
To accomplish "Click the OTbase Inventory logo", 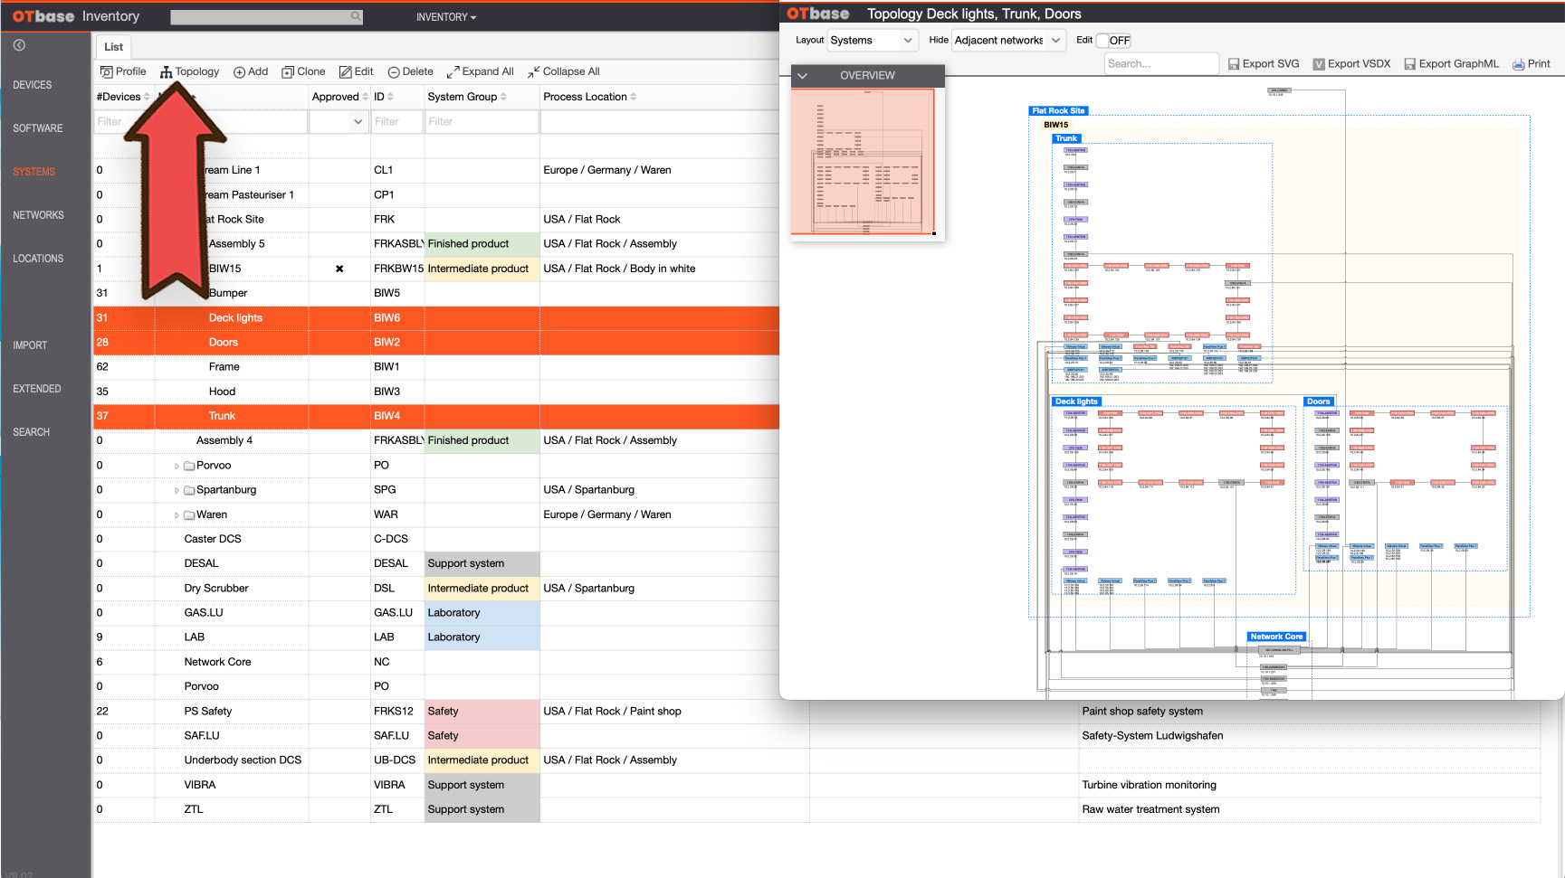I will point(76,16).
